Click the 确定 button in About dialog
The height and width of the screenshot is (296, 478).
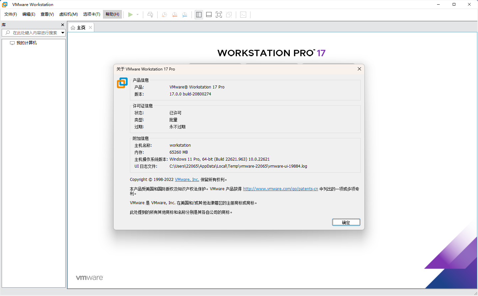[346, 222]
